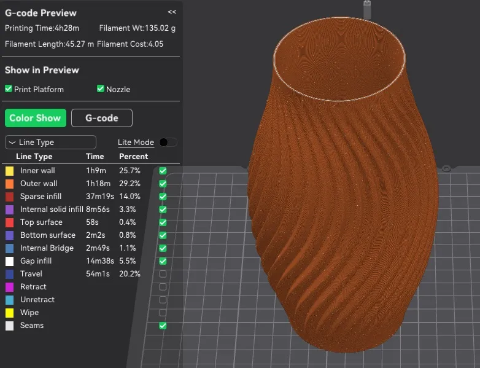Click the magenta Retract swatch
This screenshot has width=480, height=368.
(9, 287)
